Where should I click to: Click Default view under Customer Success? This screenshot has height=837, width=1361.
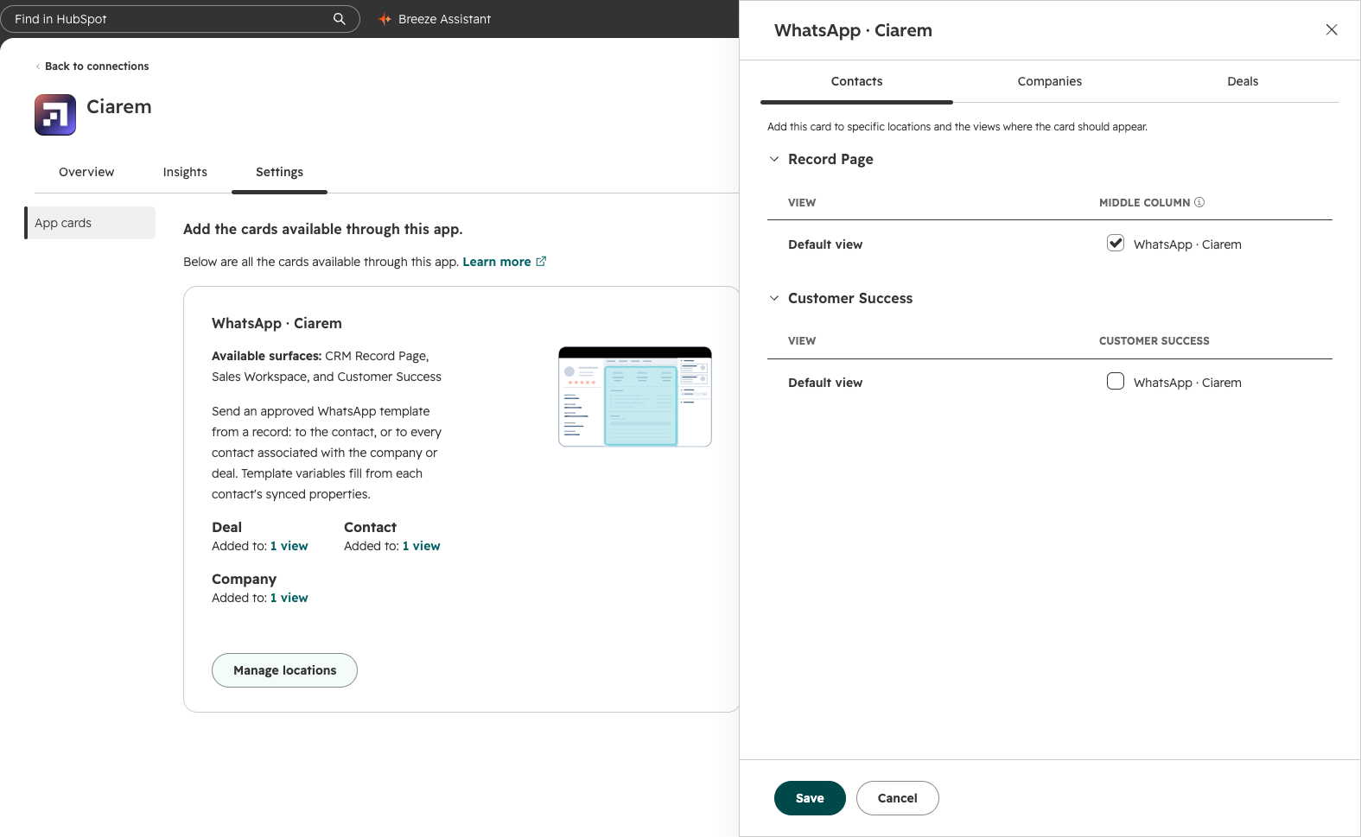(x=825, y=383)
